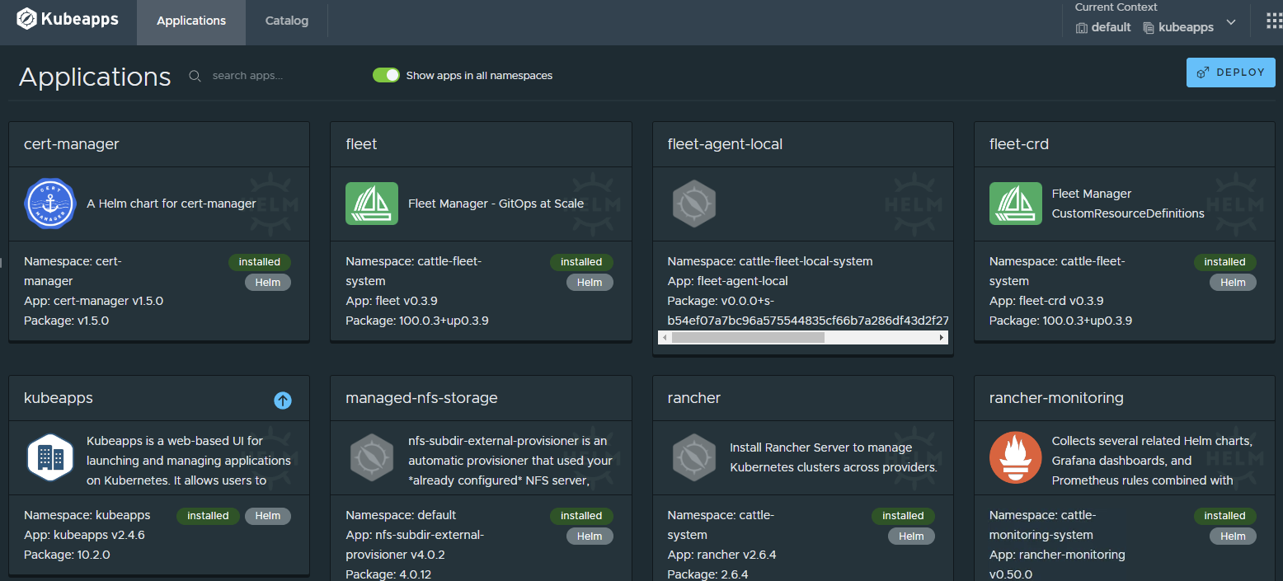1283x581 pixels.
Task: Click 'A Helm chart for cert-manager' description
Action: [x=172, y=204]
